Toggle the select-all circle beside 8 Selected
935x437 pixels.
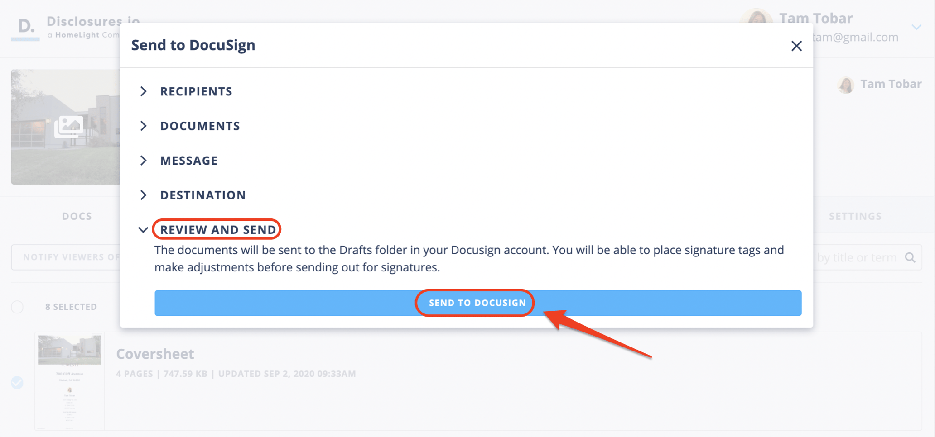tap(17, 307)
